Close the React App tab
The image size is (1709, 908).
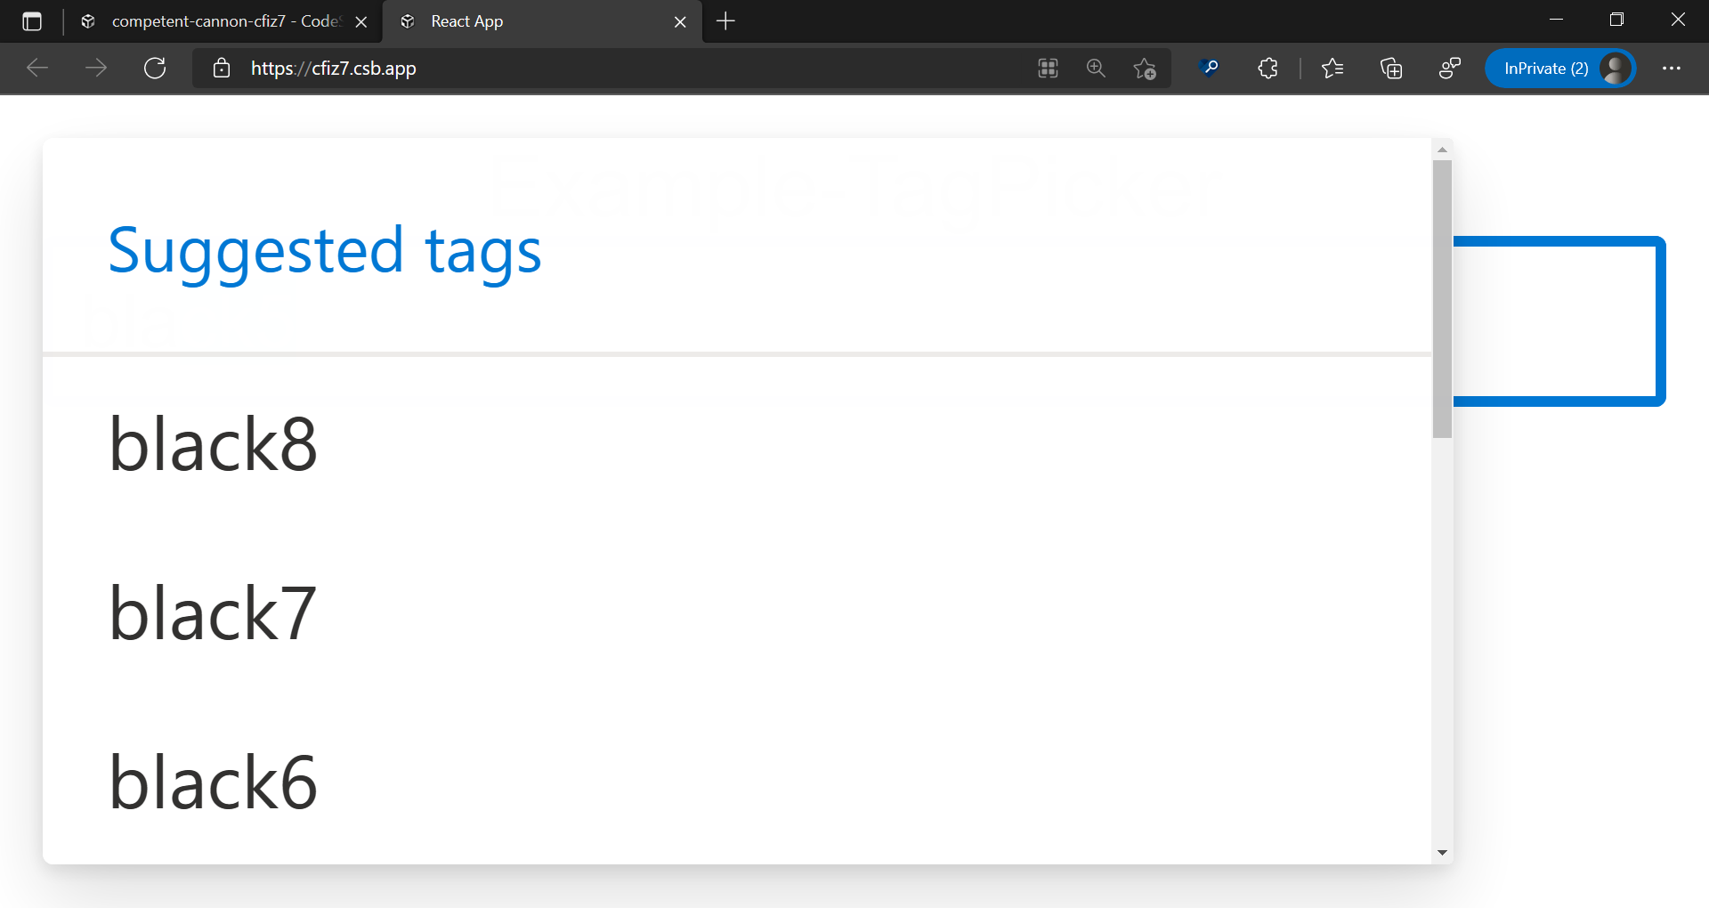pos(680,21)
